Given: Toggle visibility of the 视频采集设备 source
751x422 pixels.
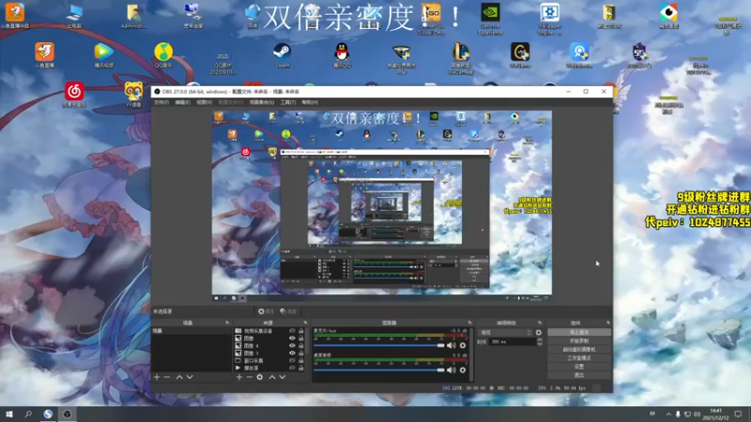Looking at the screenshot, I should [292, 331].
